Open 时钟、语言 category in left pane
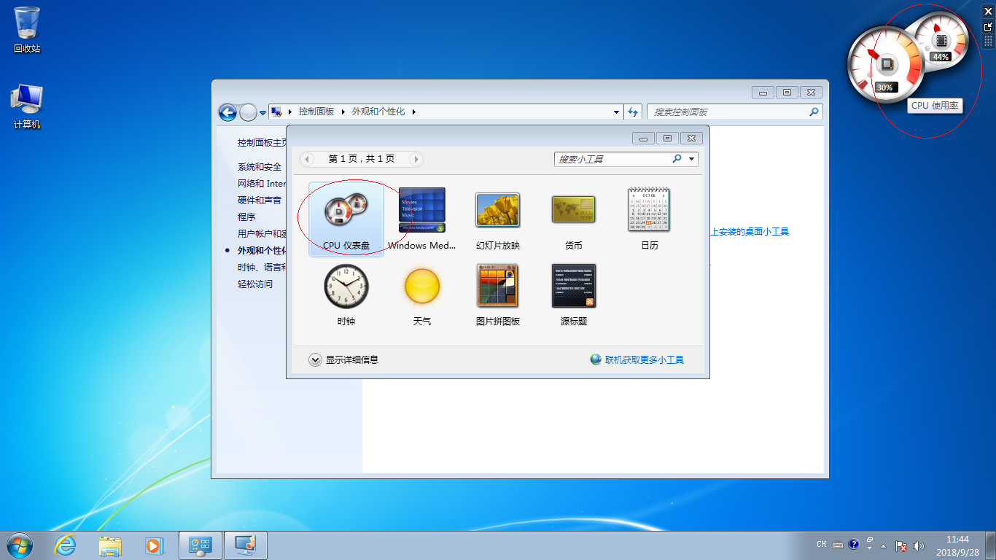Image resolution: width=996 pixels, height=560 pixels. pos(262,268)
